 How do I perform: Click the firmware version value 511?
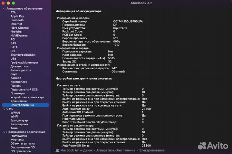tap(116, 38)
